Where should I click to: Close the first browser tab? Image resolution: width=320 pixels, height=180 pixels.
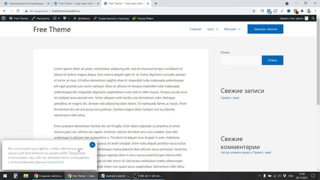[x=48, y=3]
